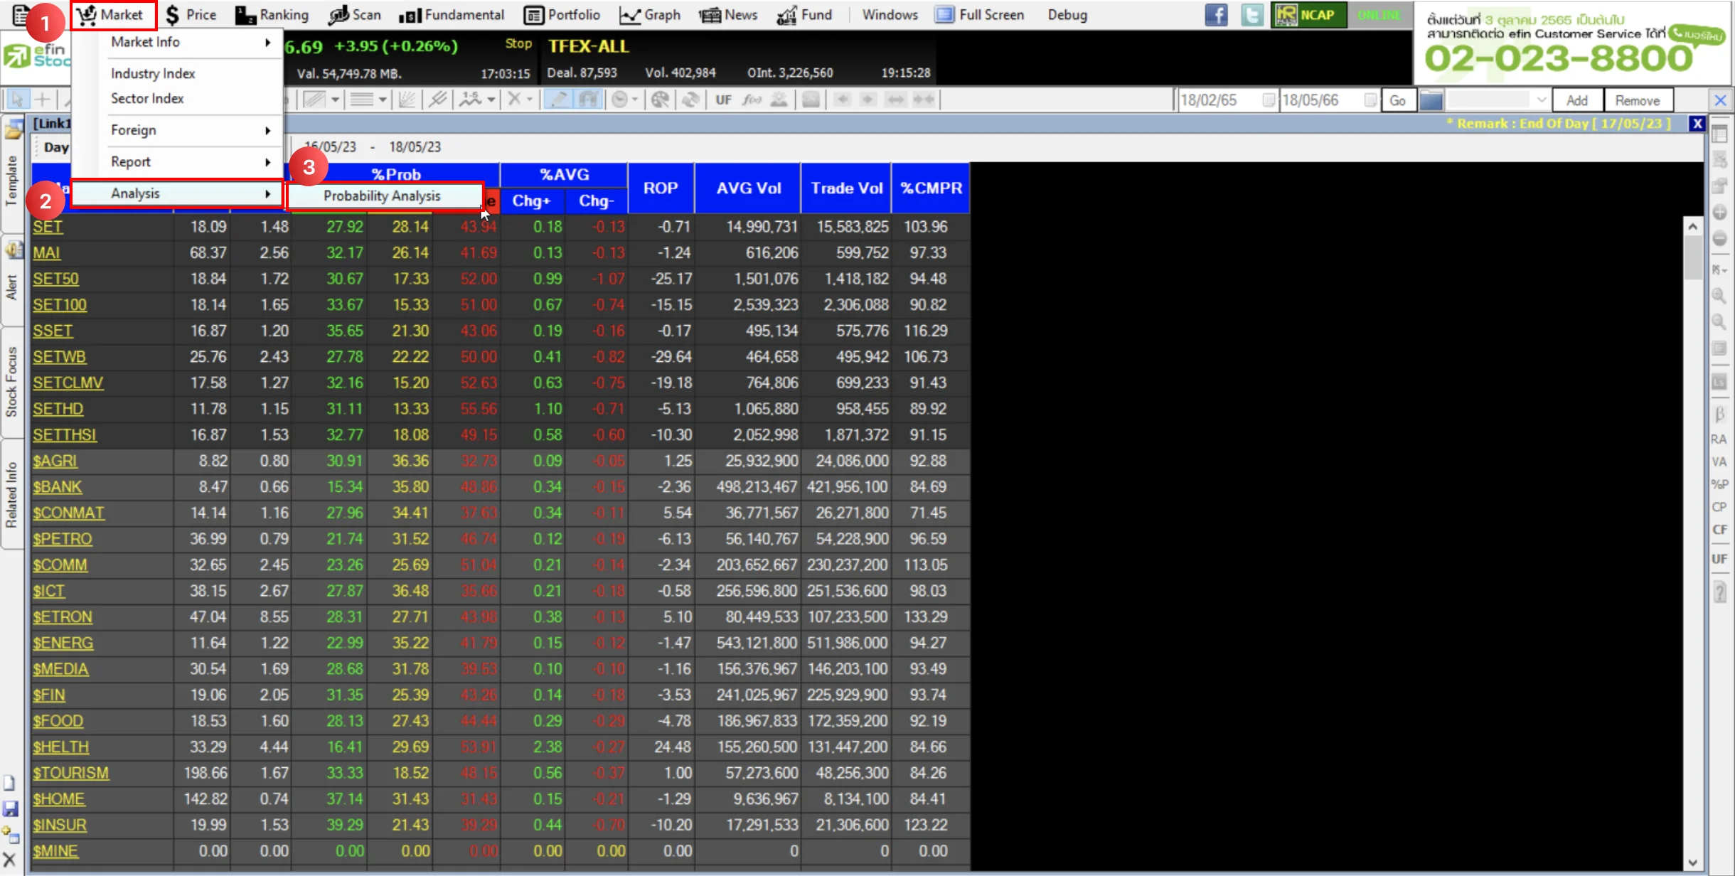Select the crosshair cursor tool

(43, 100)
